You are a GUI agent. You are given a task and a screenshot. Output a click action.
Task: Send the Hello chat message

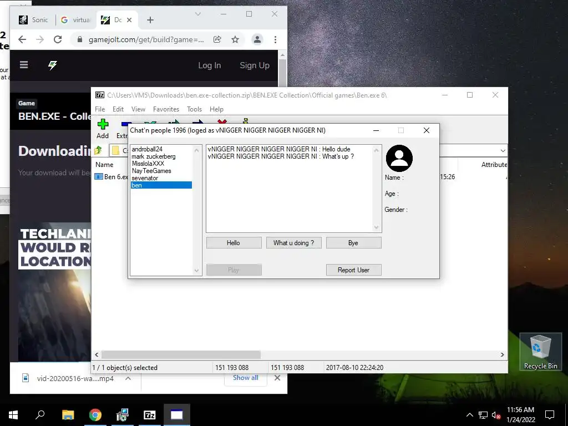(x=234, y=243)
